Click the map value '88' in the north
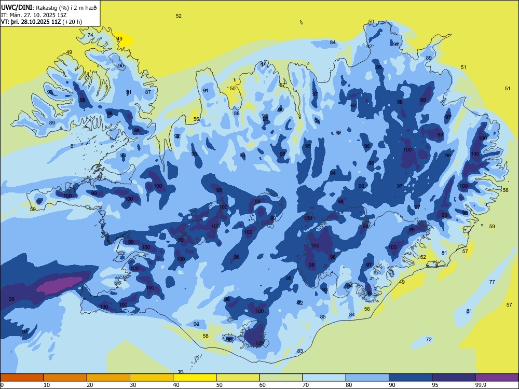Viewport: 519px width, 389px height. (x=237, y=113)
